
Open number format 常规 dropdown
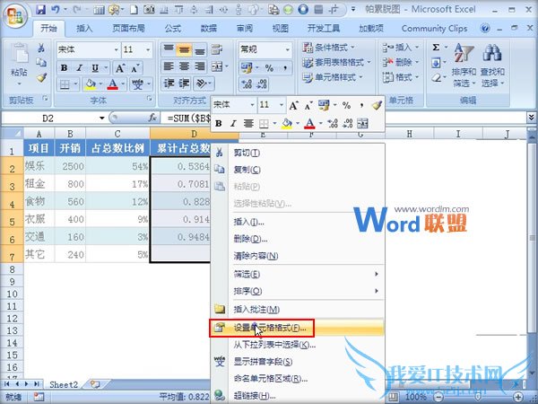tap(288, 49)
